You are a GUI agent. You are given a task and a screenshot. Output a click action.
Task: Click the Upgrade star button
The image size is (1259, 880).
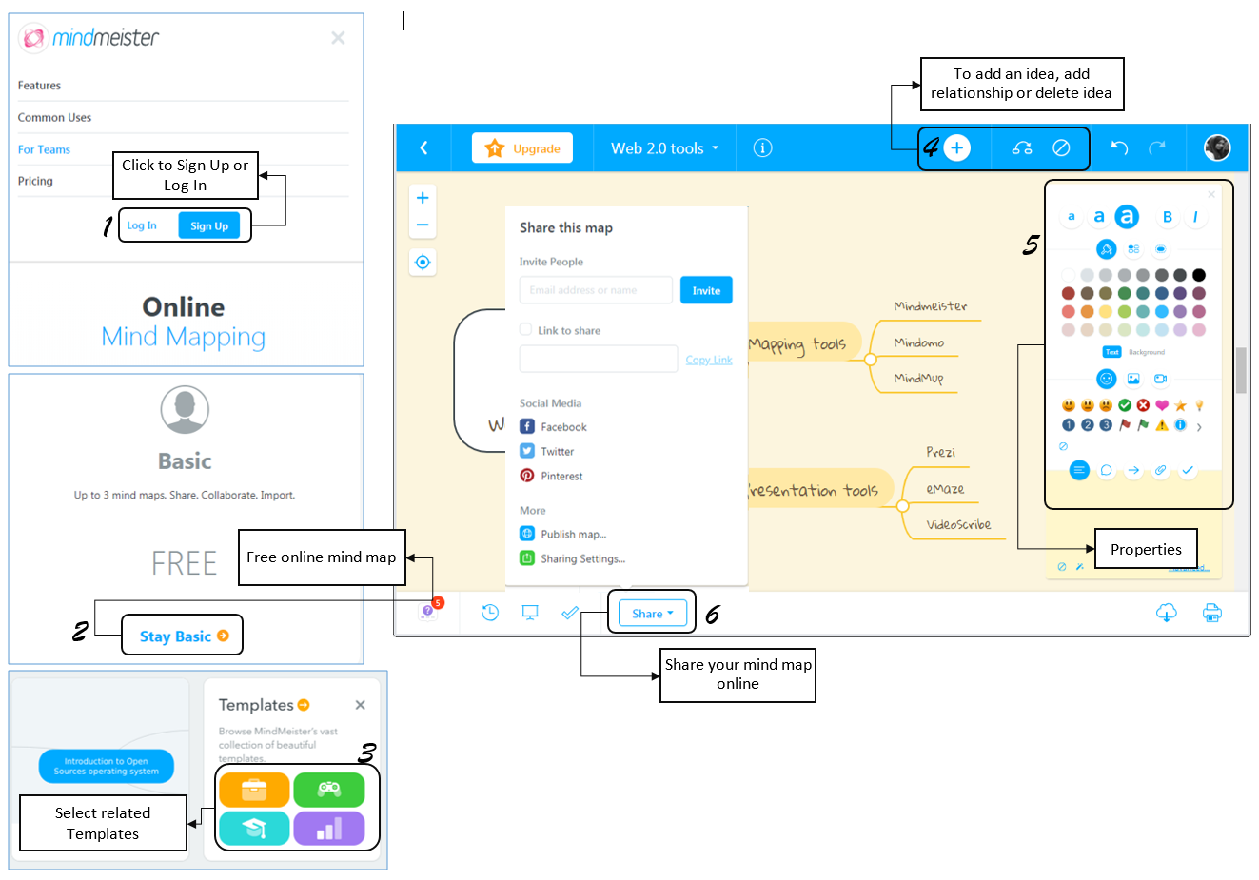[522, 148]
